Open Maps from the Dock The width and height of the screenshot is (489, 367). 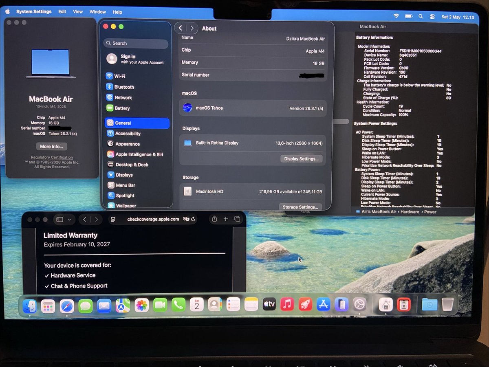click(x=123, y=305)
